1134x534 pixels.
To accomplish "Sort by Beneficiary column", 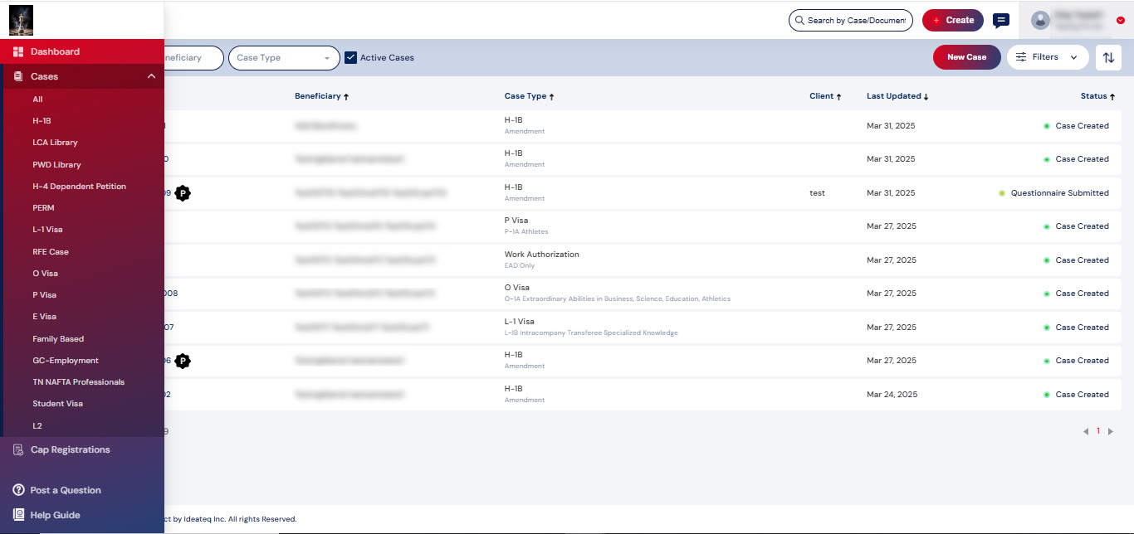I will 321,96.
